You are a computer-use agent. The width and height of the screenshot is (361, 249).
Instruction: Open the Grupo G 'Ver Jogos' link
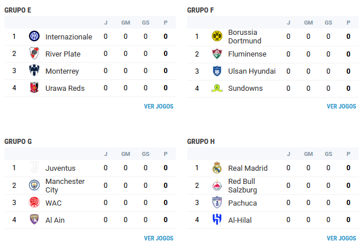click(x=159, y=238)
